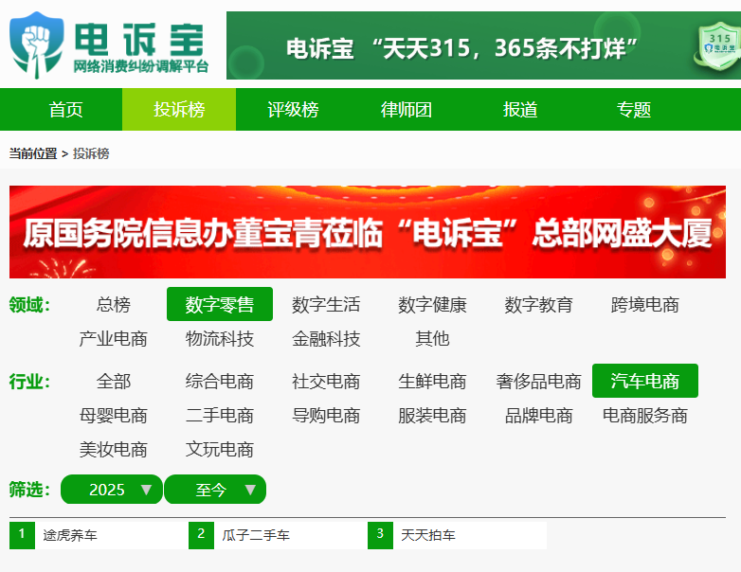Open the green 天天315 header banner
This screenshot has width=741, height=572.
pos(484,45)
